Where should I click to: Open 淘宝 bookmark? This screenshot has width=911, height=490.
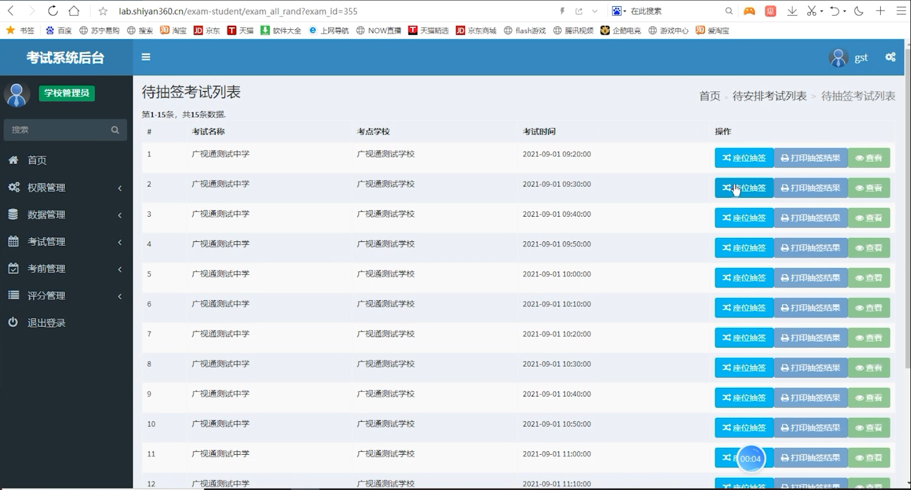173,31
